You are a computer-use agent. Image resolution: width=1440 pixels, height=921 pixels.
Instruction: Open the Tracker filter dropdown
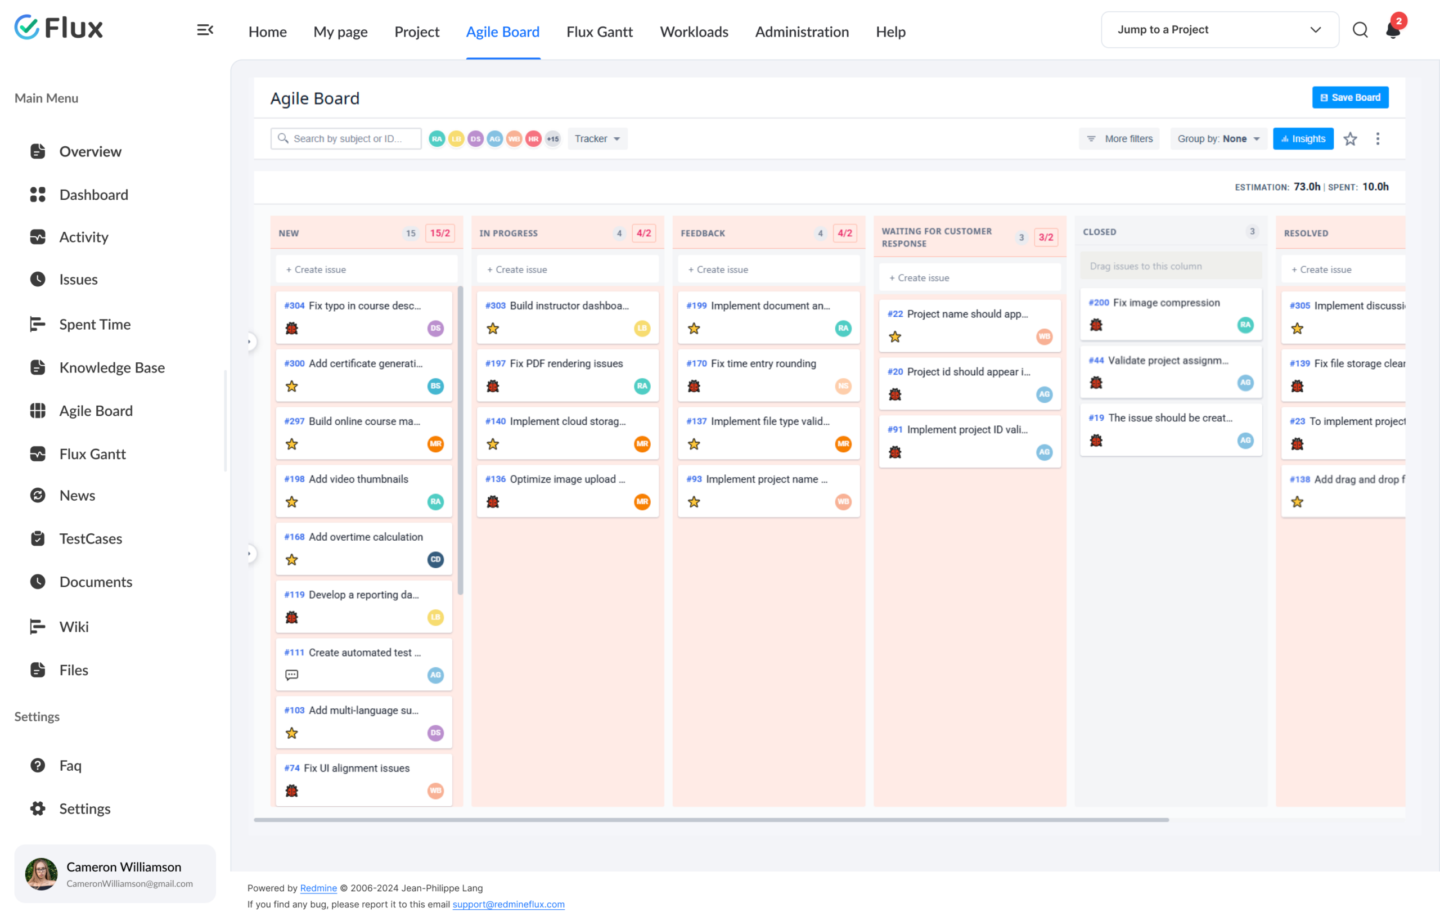[597, 139]
